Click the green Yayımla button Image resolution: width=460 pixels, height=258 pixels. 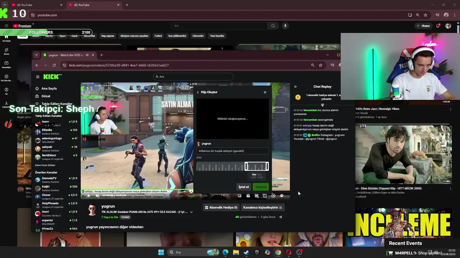click(261, 187)
